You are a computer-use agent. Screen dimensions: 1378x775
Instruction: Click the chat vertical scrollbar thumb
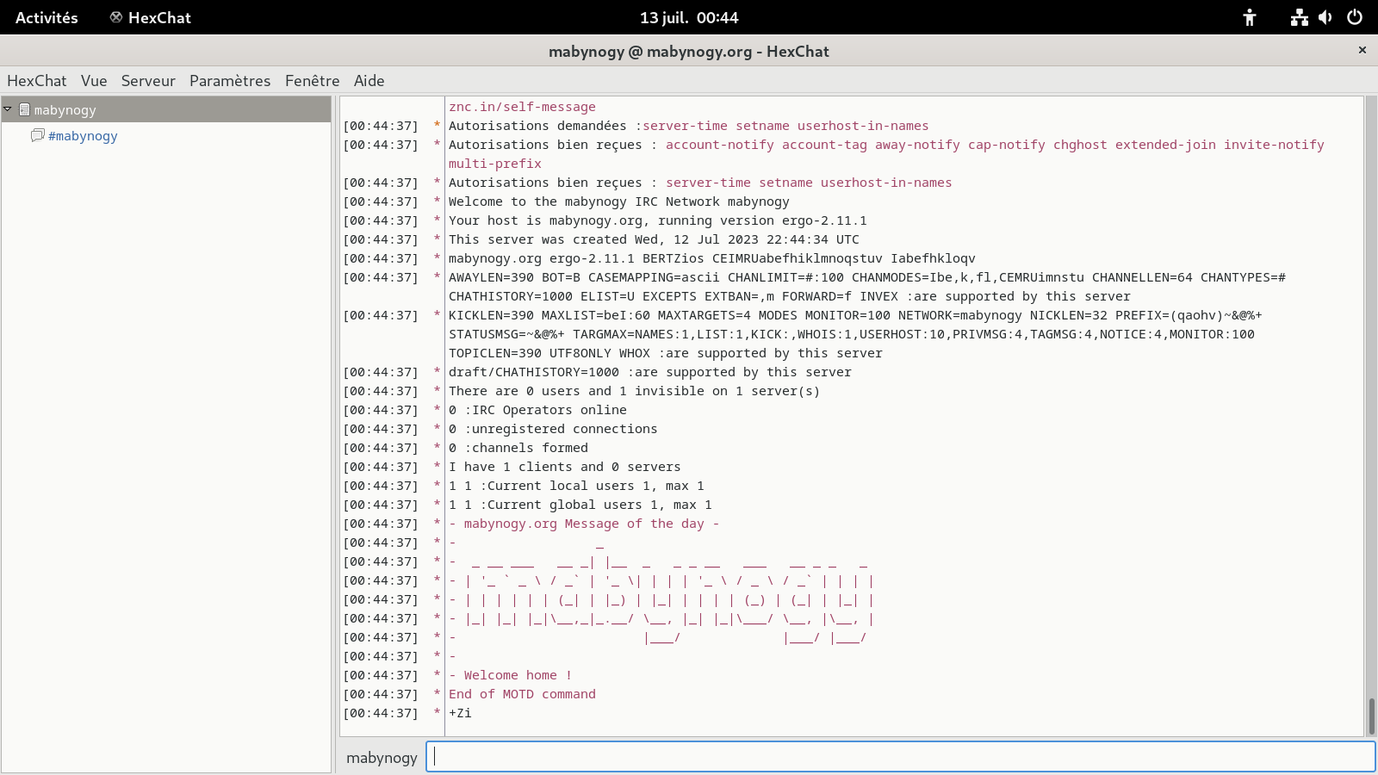1371,716
